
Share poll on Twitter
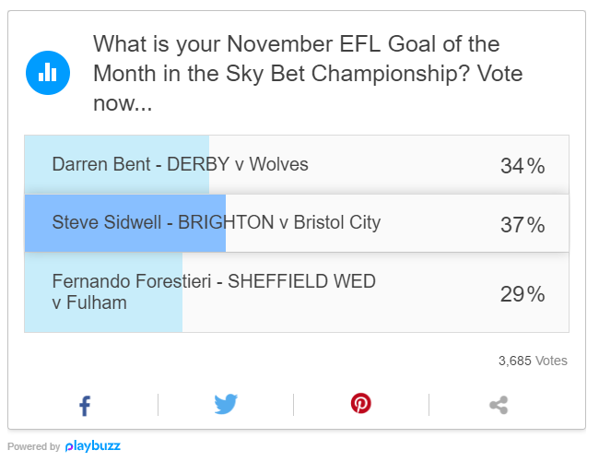(226, 404)
